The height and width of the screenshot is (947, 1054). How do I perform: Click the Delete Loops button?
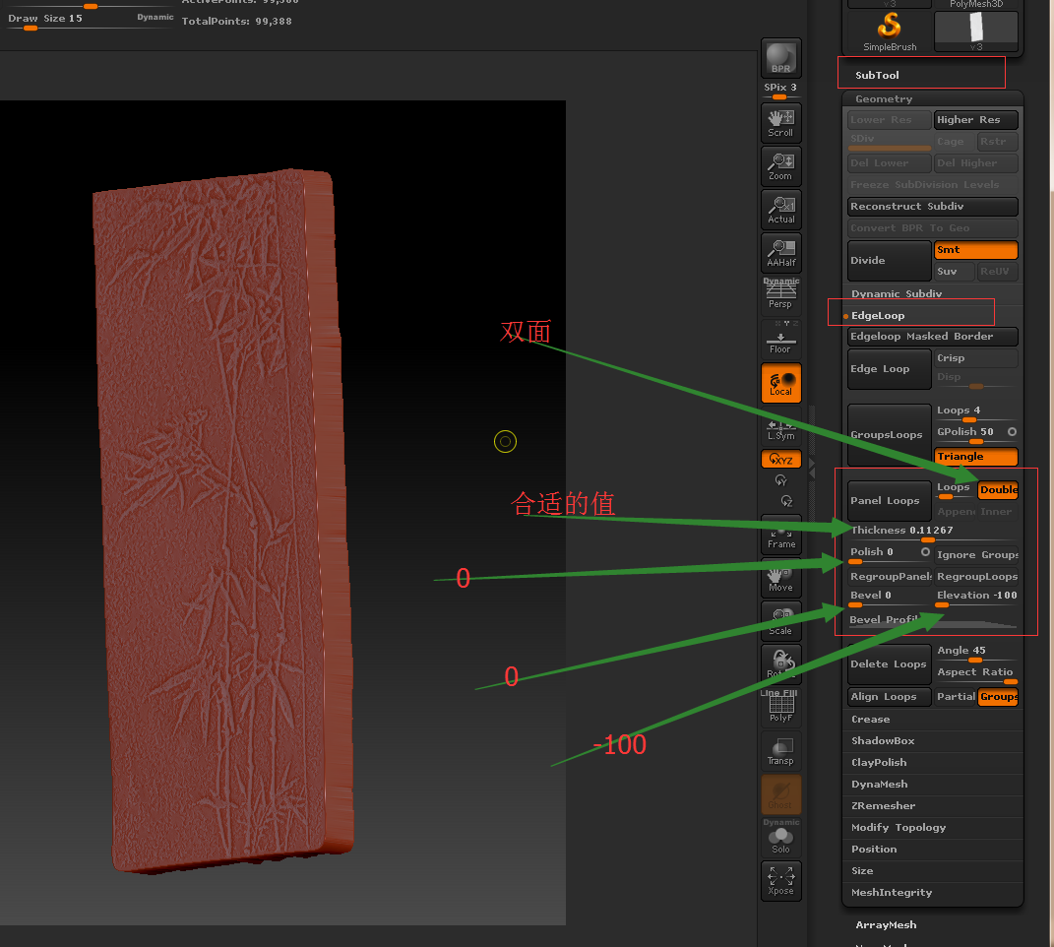click(890, 663)
